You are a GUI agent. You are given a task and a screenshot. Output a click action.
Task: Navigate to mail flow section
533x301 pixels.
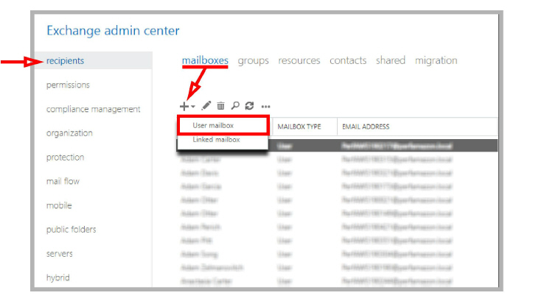pos(63,181)
